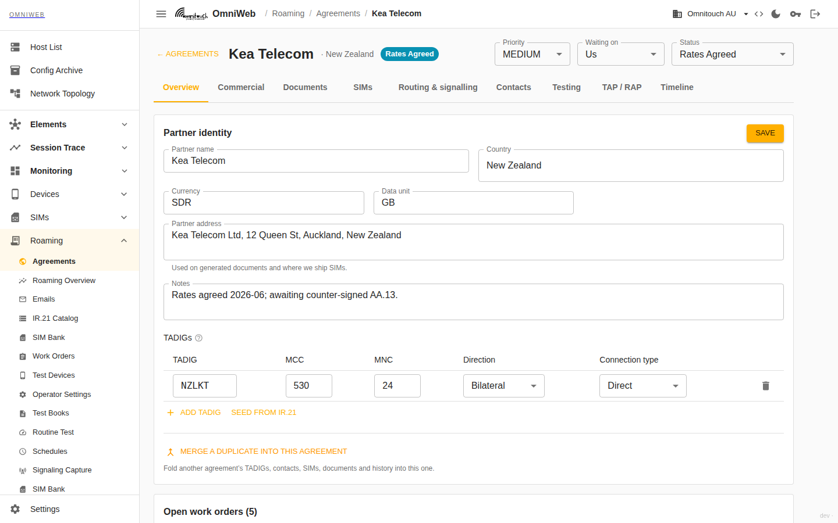Open the hamburger navigation menu
Screen dimensions: 838x523
[161, 14]
